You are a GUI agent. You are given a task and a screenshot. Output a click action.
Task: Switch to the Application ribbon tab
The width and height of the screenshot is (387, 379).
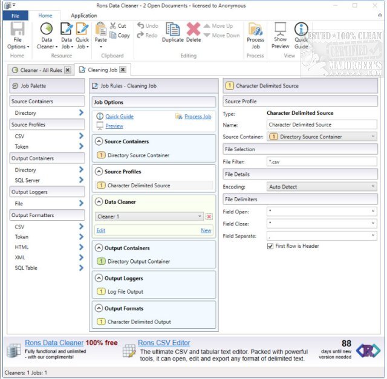84,16
